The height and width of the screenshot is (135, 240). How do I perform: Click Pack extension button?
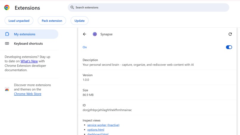[x=52, y=21]
